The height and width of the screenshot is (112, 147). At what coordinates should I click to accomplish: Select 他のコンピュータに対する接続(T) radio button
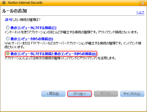tap(8, 28)
